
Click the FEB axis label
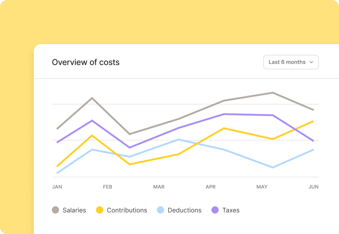click(x=108, y=187)
